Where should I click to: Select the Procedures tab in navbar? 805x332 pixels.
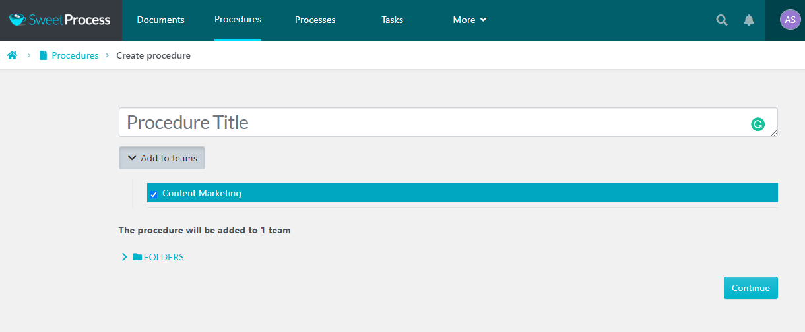click(x=238, y=20)
